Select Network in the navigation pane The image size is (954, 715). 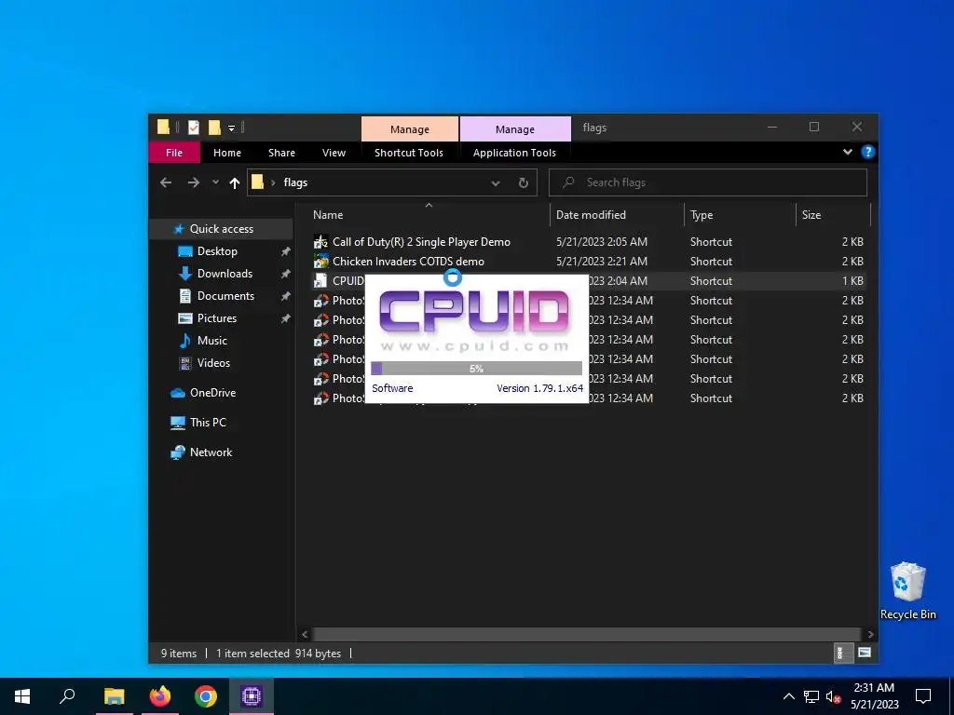pyautogui.click(x=211, y=452)
